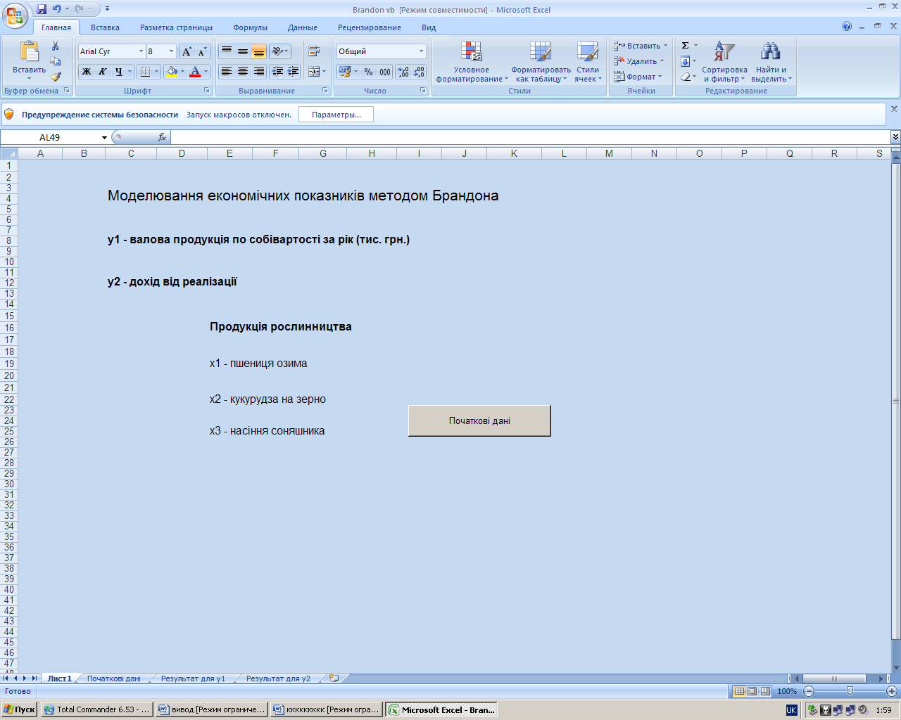901x720 pixels.
Task: Open the Початкові дані sheet tab
Action: pyautogui.click(x=113, y=679)
